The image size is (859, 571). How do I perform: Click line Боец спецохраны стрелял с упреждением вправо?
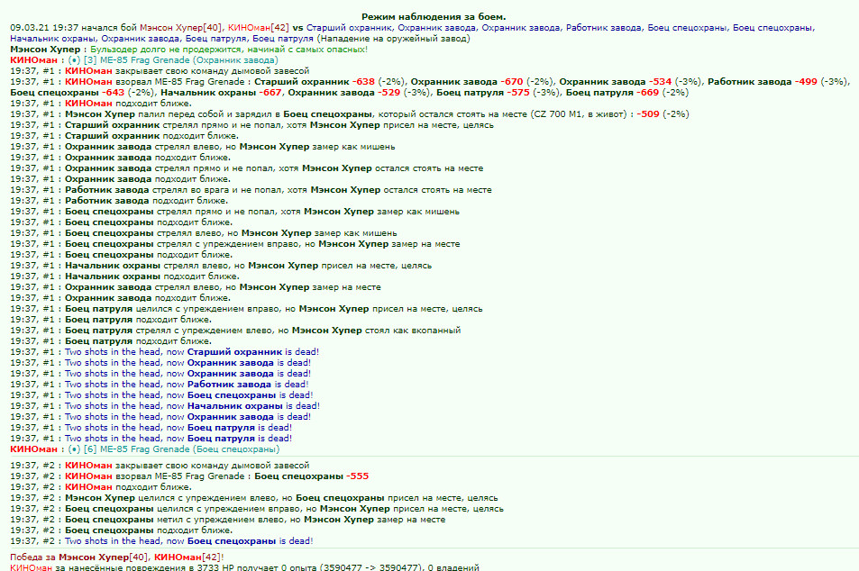235,243
